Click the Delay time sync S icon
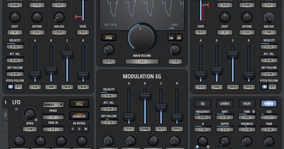This screenshot has height=149, width=284. [x=254, y=112]
